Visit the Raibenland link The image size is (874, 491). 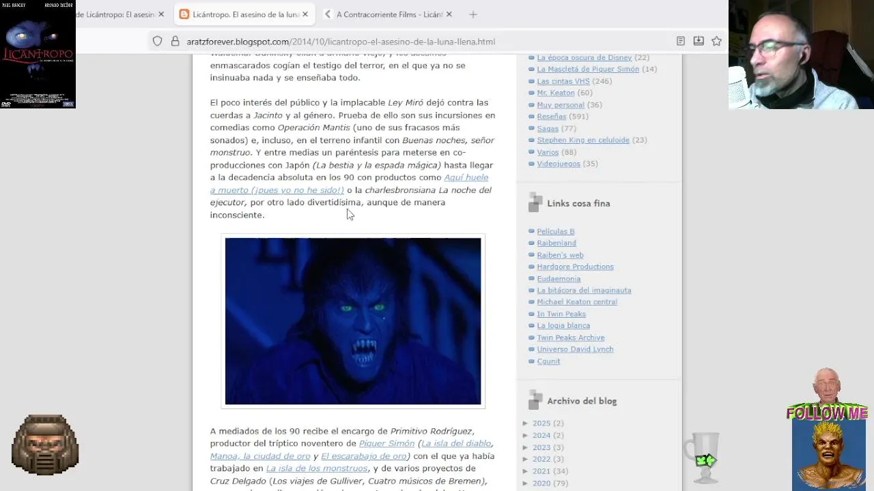[556, 243]
